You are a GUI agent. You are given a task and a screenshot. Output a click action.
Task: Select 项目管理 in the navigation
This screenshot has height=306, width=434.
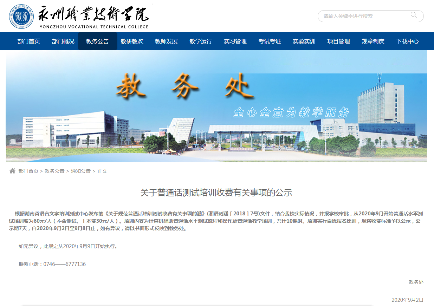click(339, 41)
